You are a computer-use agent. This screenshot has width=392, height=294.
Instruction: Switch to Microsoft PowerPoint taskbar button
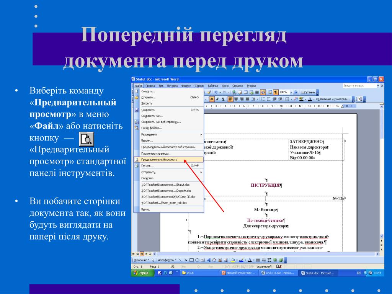pyautogui.click(x=239, y=273)
